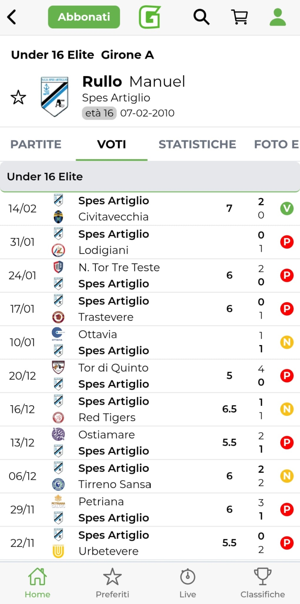Collapse the Under 16 Elite section header

pos(150,176)
